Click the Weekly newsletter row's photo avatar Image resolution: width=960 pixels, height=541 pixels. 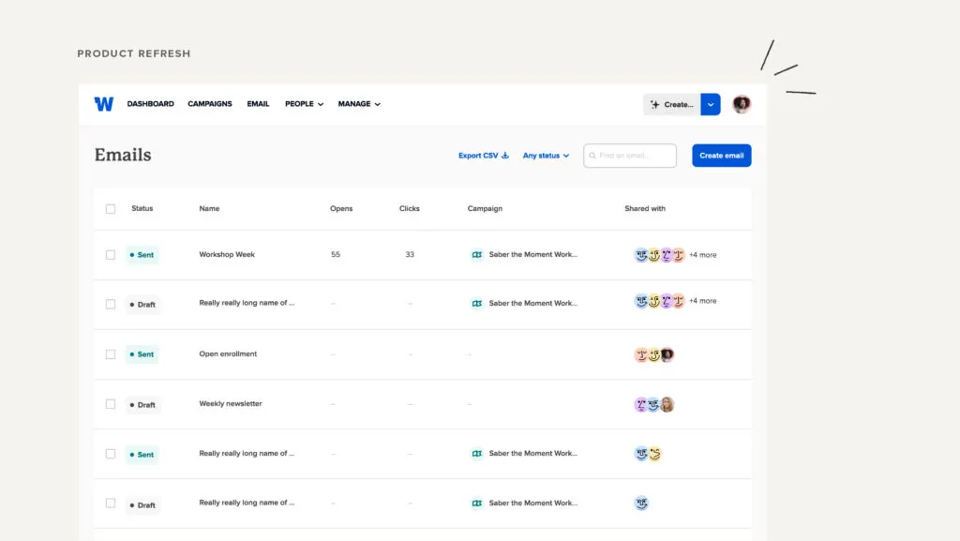click(x=667, y=404)
